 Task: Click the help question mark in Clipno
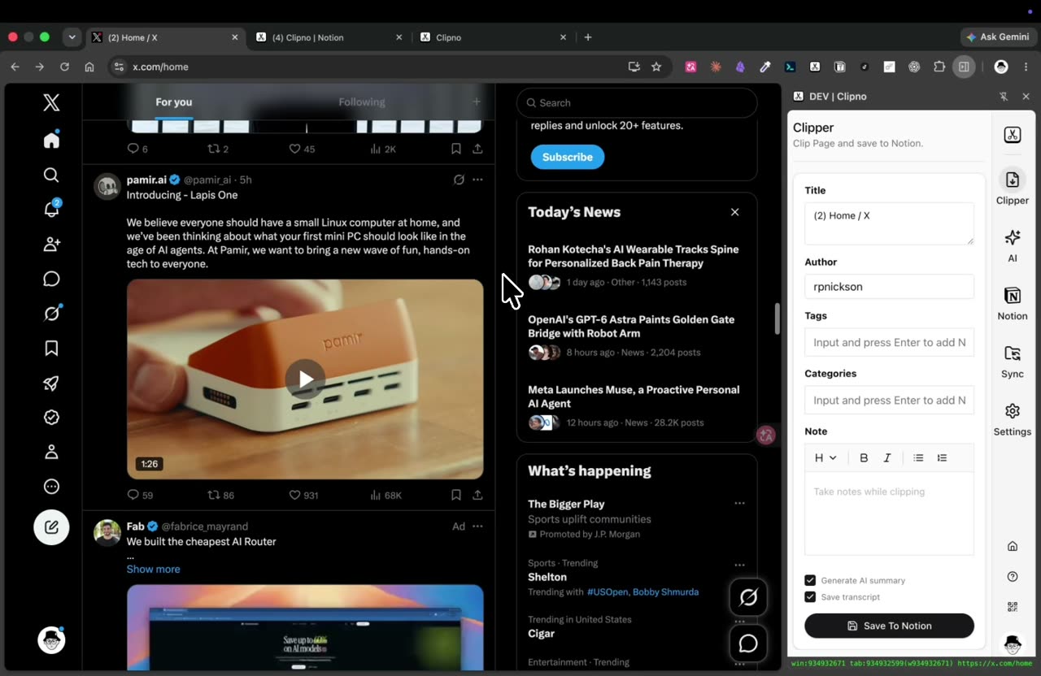coord(1013,576)
